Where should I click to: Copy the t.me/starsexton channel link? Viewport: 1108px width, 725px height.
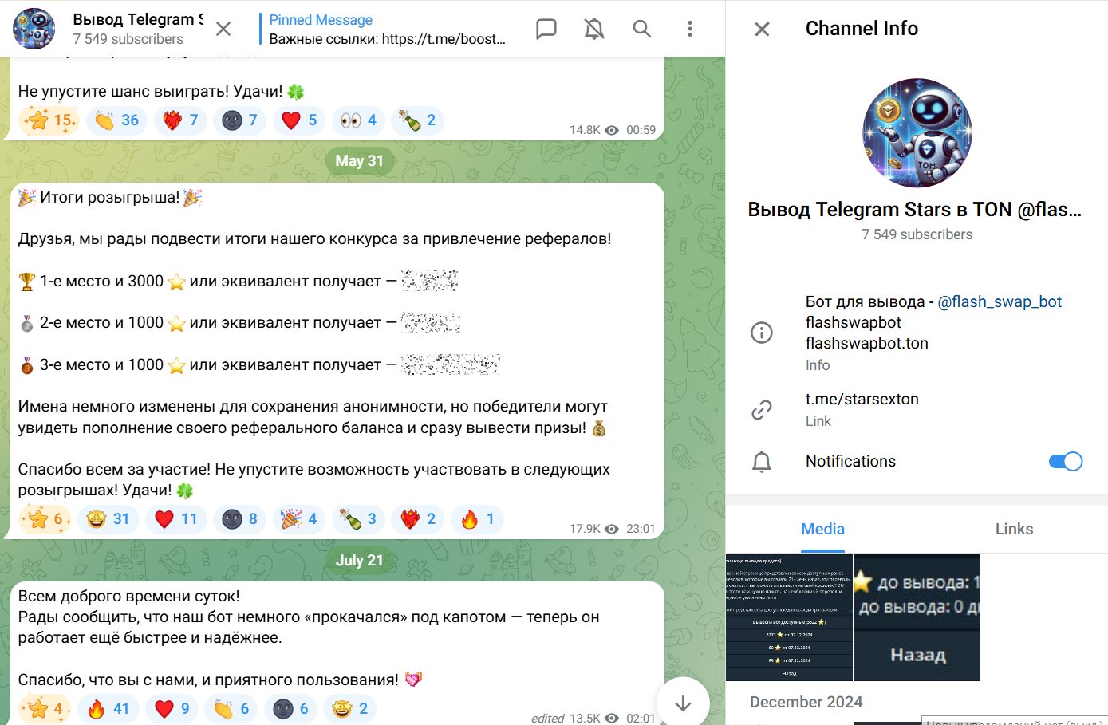862,399
